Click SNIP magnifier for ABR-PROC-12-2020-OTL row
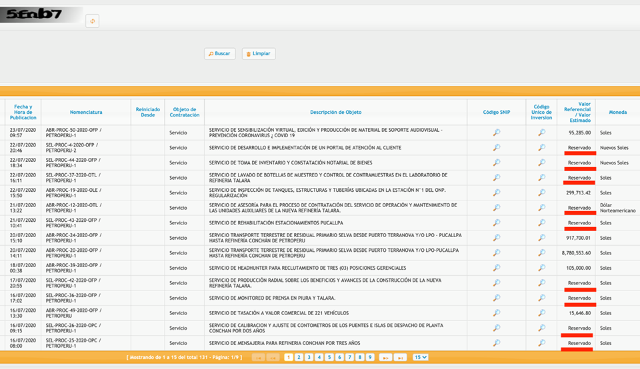This screenshot has height=369, width=640. [x=496, y=208]
